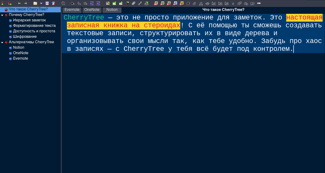Toggle strikethrough text formatting

(207, 4)
